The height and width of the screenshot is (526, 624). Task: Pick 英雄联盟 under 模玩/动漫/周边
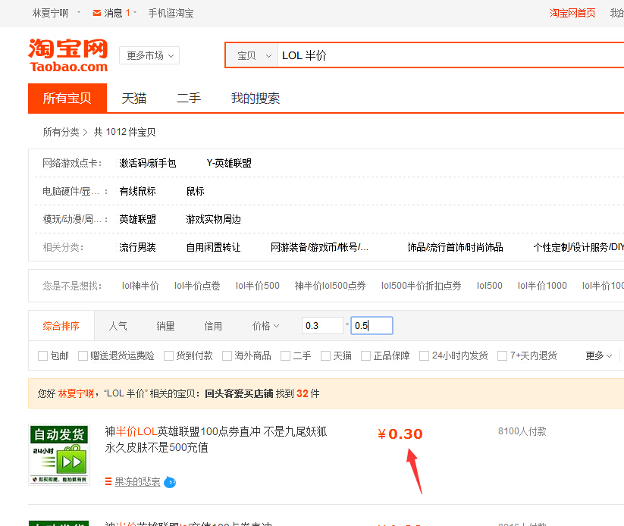coord(138,219)
